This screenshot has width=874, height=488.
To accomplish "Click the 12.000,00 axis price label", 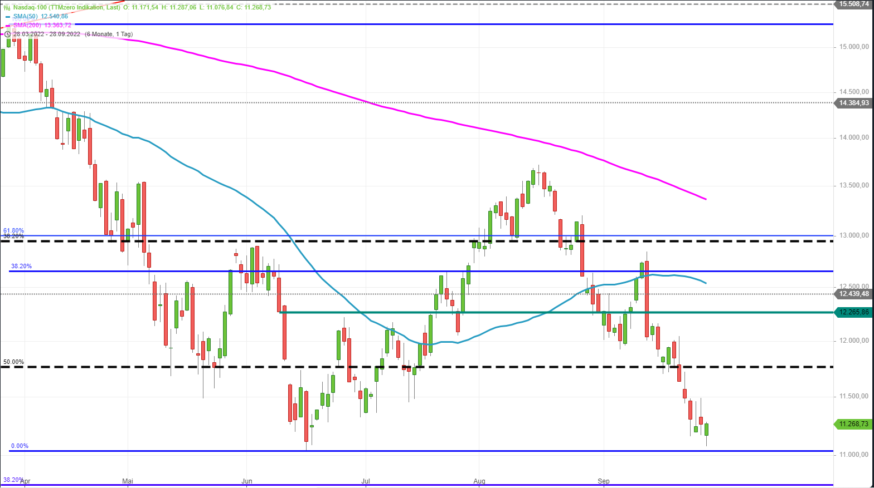I will [854, 341].
